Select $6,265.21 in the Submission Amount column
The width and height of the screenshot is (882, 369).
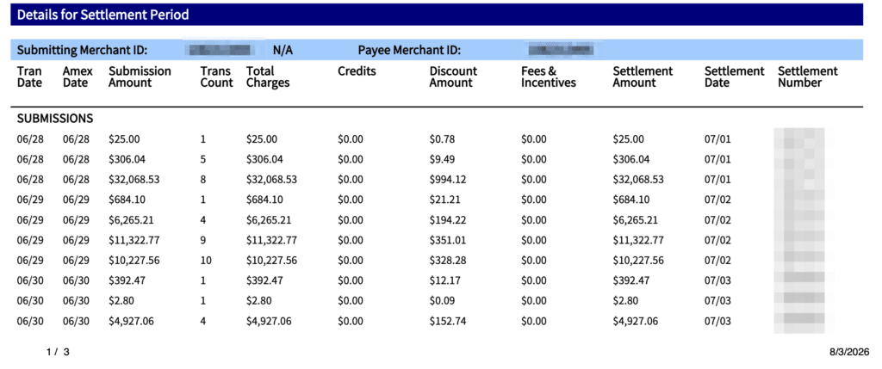131,220
